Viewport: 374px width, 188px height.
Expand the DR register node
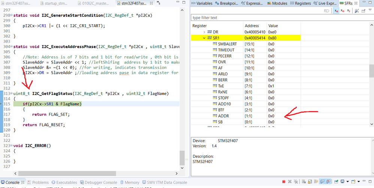tap(204, 32)
